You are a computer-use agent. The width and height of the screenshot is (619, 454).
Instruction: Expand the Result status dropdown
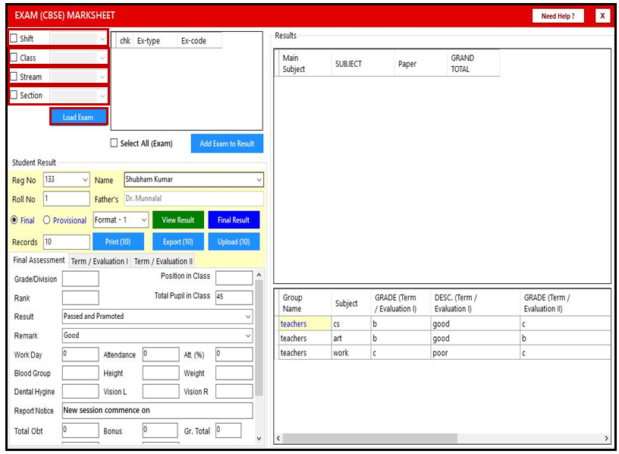[x=247, y=317]
